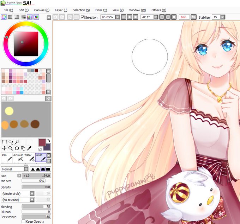The width and height of the screenshot is (240, 224).
Task: Open the Others menu
Action: coord(159,10)
